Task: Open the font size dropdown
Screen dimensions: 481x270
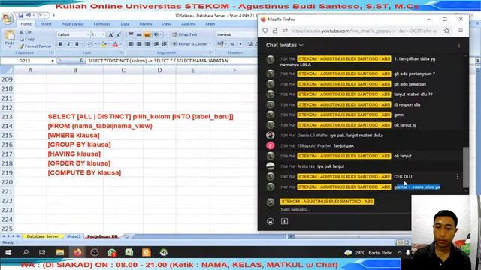Action: point(104,35)
